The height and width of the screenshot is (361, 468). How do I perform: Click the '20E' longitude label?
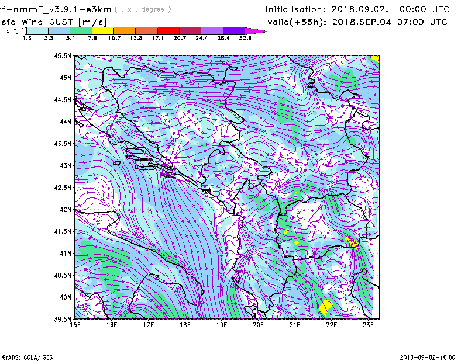tap(258, 325)
